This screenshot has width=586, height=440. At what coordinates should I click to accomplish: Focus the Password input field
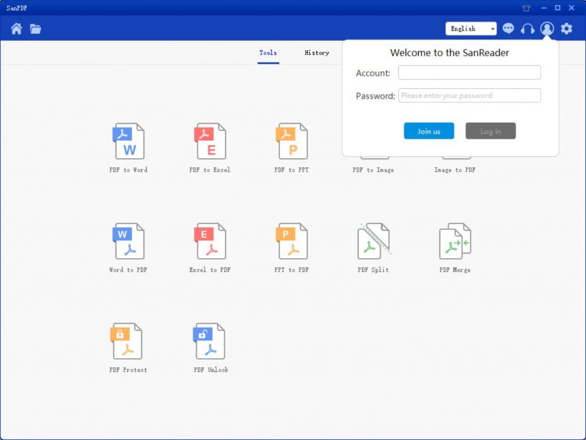[469, 95]
